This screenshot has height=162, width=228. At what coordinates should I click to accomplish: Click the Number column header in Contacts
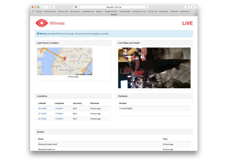click(123, 103)
